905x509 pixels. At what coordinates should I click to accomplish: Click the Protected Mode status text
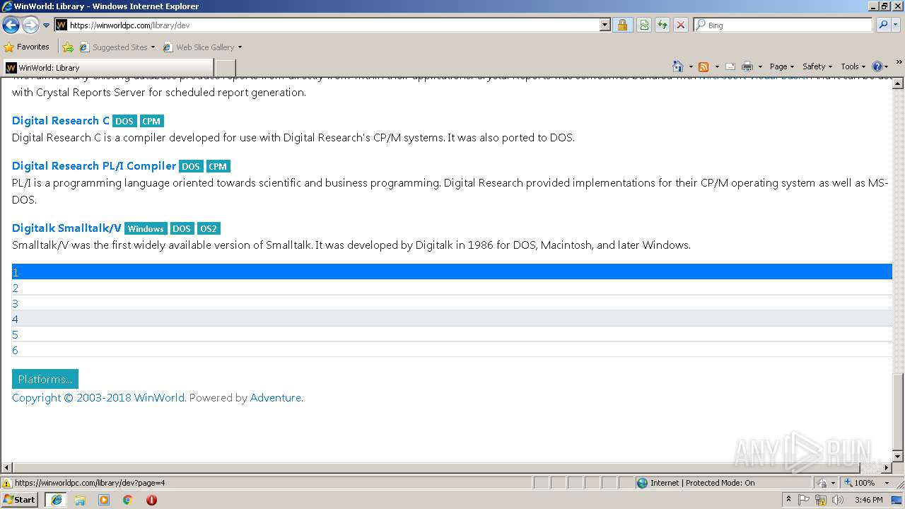pos(701,483)
